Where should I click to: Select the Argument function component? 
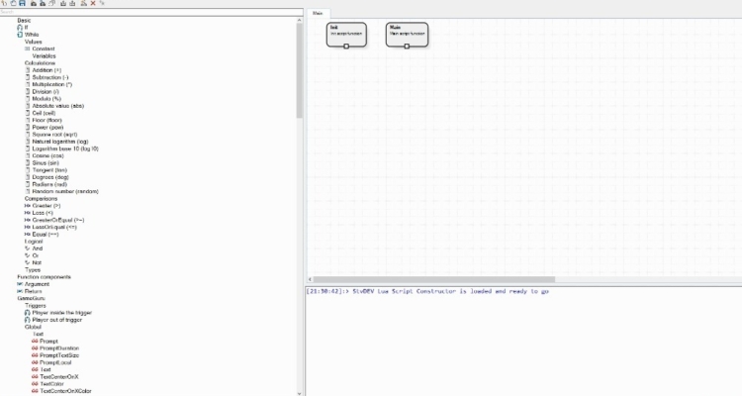point(33,284)
